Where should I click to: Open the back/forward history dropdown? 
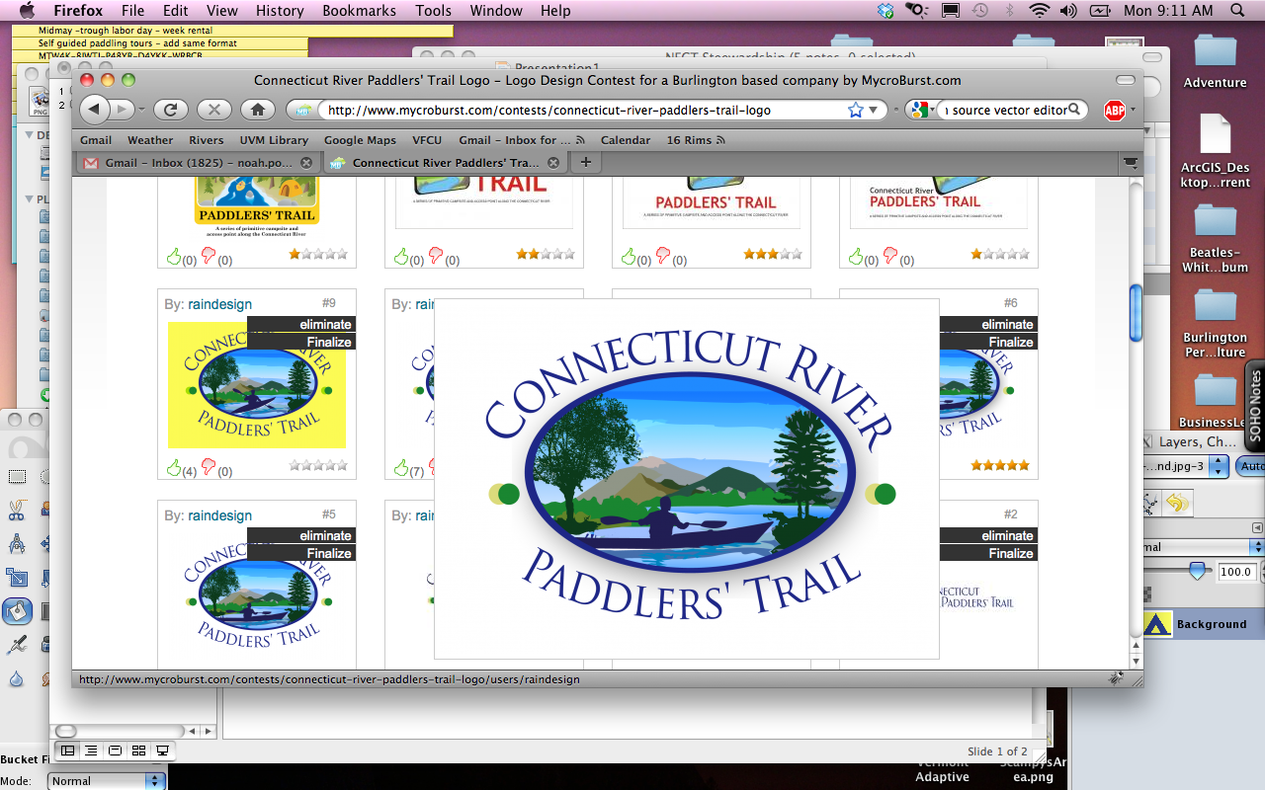click(x=141, y=110)
